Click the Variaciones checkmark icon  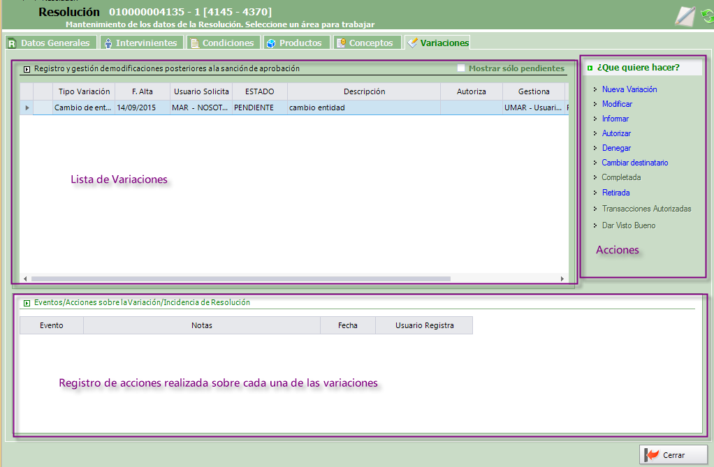point(412,43)
